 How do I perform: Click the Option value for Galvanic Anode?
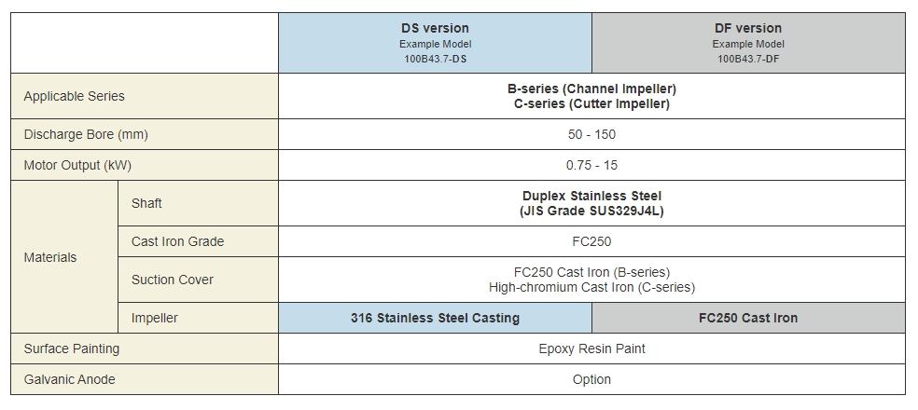(591, 379)
